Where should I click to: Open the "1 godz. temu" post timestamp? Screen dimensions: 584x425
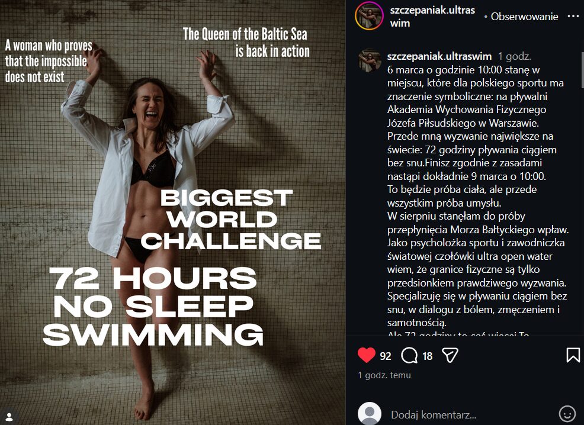click(x=384, y=375)
